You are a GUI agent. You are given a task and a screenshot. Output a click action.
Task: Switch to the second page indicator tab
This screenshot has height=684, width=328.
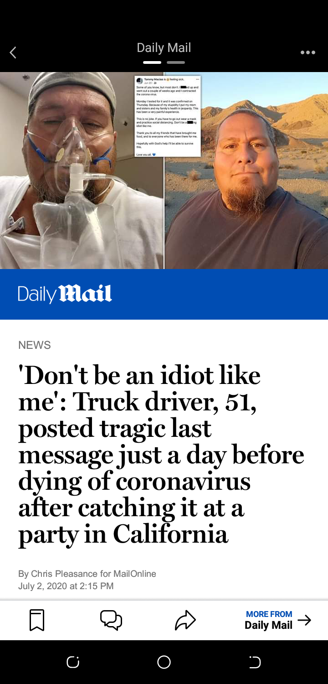[x=176, y=62]
